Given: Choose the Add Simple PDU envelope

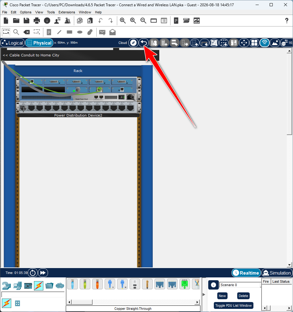Looking at the screenshot, I should [102, 32].
